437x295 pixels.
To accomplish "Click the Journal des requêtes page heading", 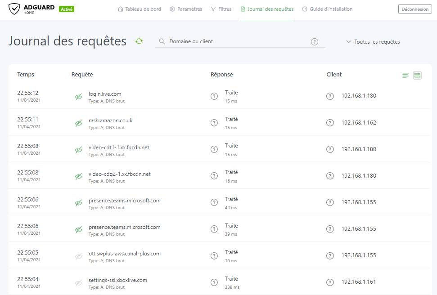I will pyautogui.click(x=68, y=41).
